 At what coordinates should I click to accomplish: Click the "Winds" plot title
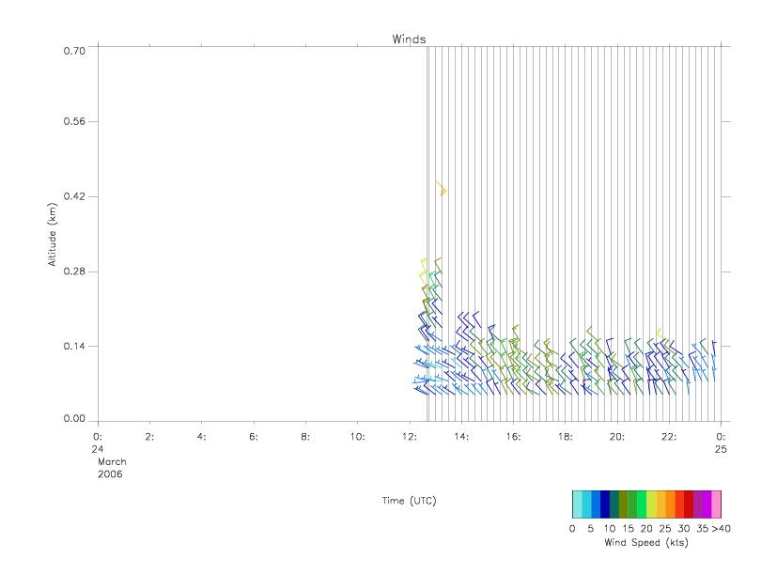[409, 39]
